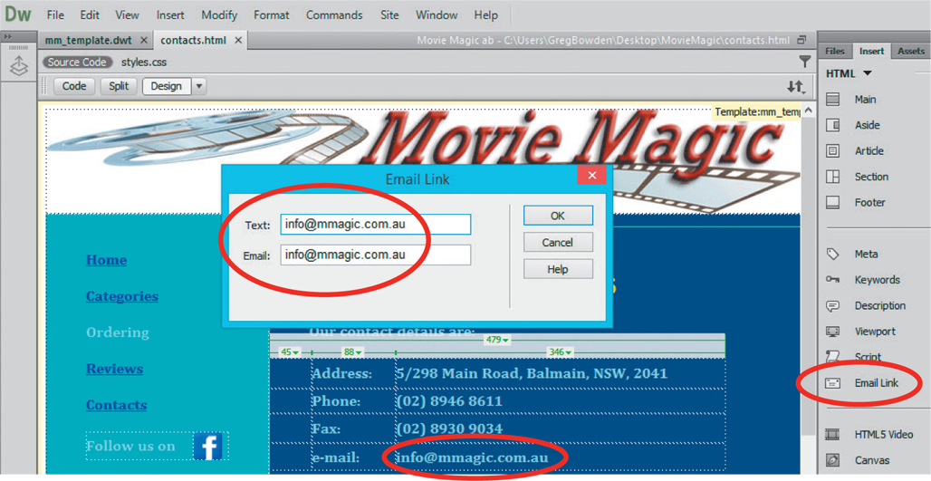Image resolution: width=931 pixels, height=481 pixels.
Task: Click the Email input field
Action: click(x=376, y=255)
